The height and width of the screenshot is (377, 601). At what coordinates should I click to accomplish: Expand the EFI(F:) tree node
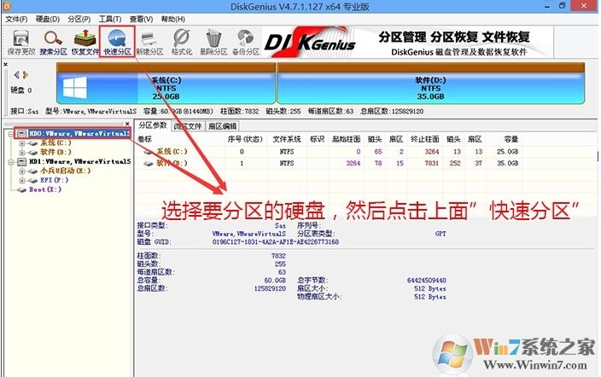[22, 181]
